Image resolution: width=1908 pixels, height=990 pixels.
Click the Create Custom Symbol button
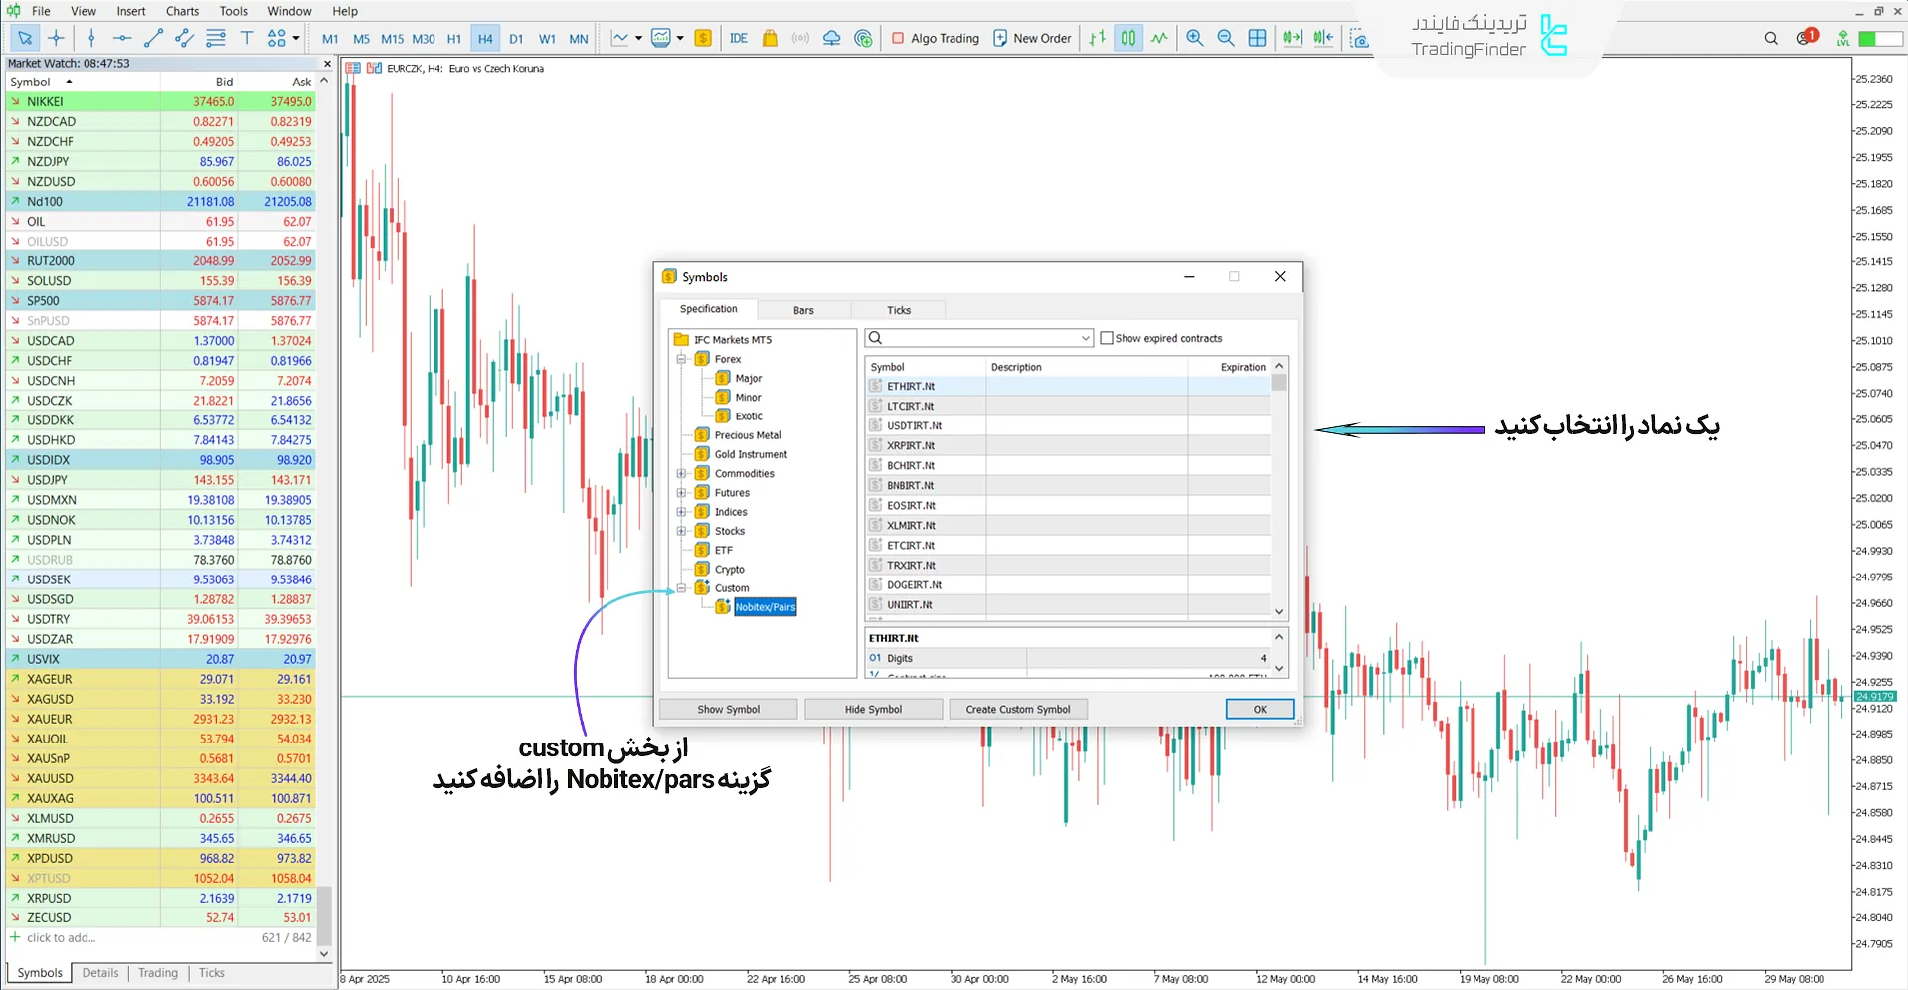1017,709
